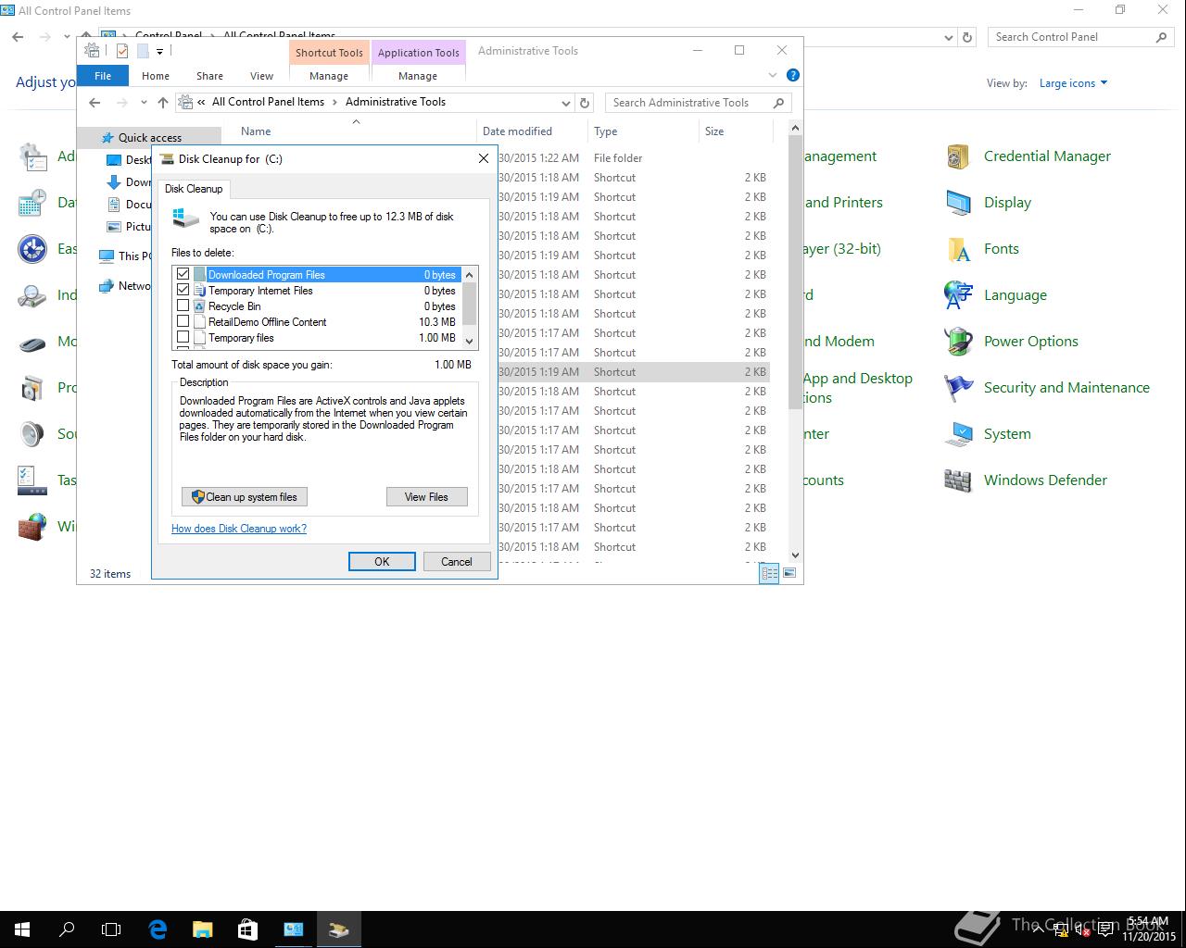Switch to details view icon in Explorer
Image resolution: width=1186 pixels, height=948 pixels.
pos(769,574)
